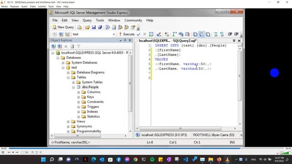
Task: Click the Change Connection icon
Action: click(68, 34)
